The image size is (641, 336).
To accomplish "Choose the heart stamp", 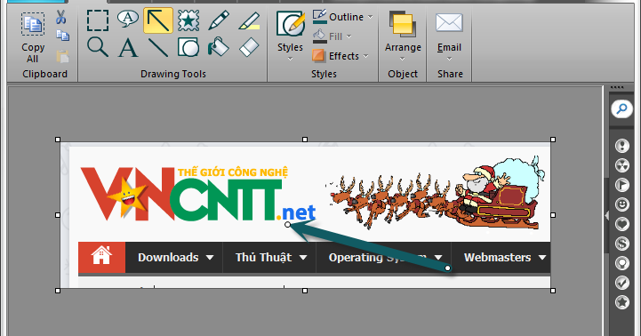I will [x=622, y=224].
